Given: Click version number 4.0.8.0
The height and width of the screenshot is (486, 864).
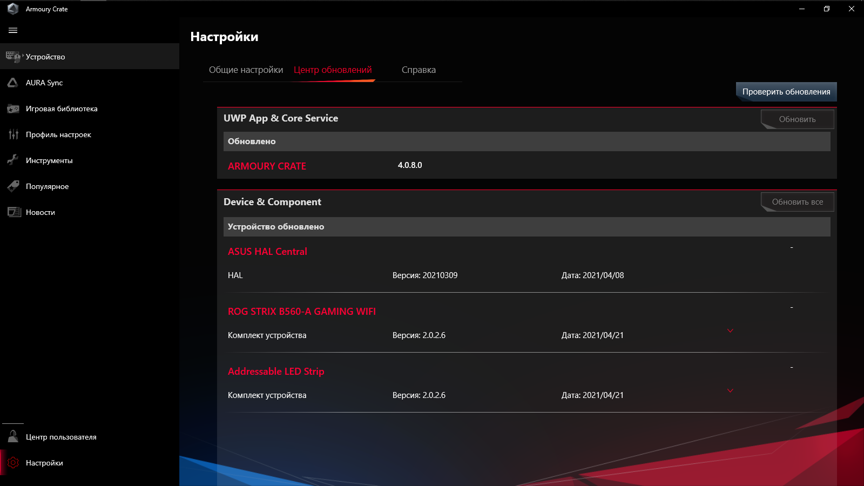Looking at the screenshot, I should [410, 165].
